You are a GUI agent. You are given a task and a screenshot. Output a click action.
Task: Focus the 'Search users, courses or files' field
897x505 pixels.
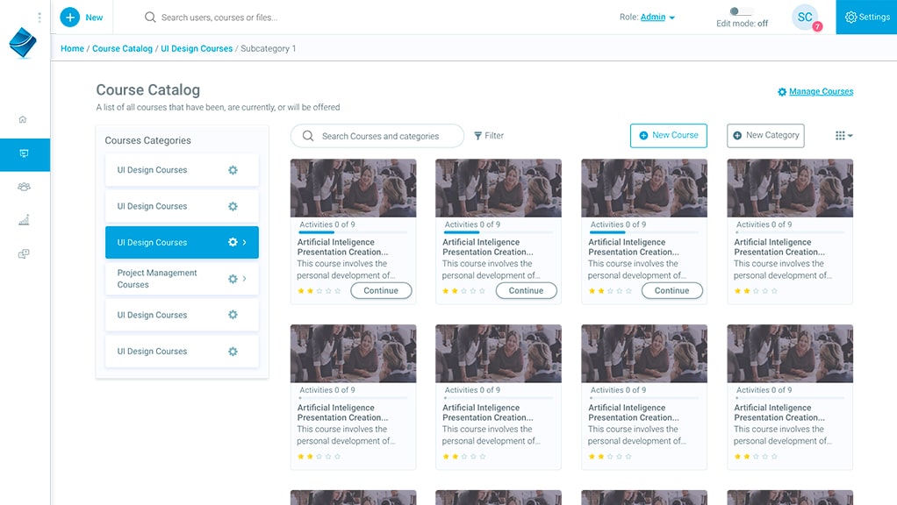point(219,18)
